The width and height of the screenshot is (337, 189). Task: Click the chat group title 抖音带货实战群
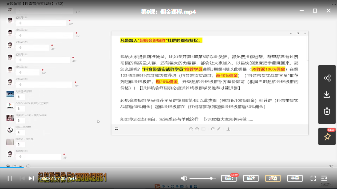(35, 4)
